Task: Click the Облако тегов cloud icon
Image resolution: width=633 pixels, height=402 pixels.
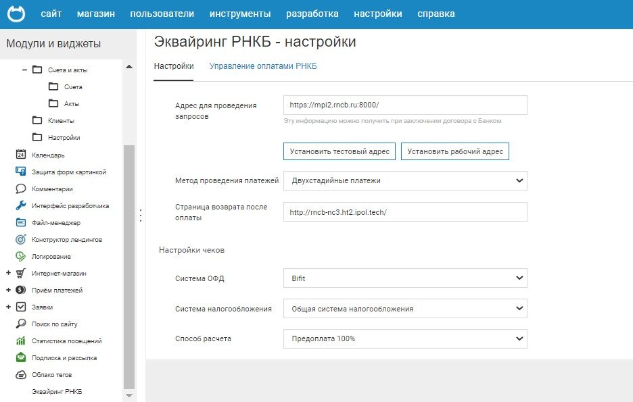Action: [20, 374]
